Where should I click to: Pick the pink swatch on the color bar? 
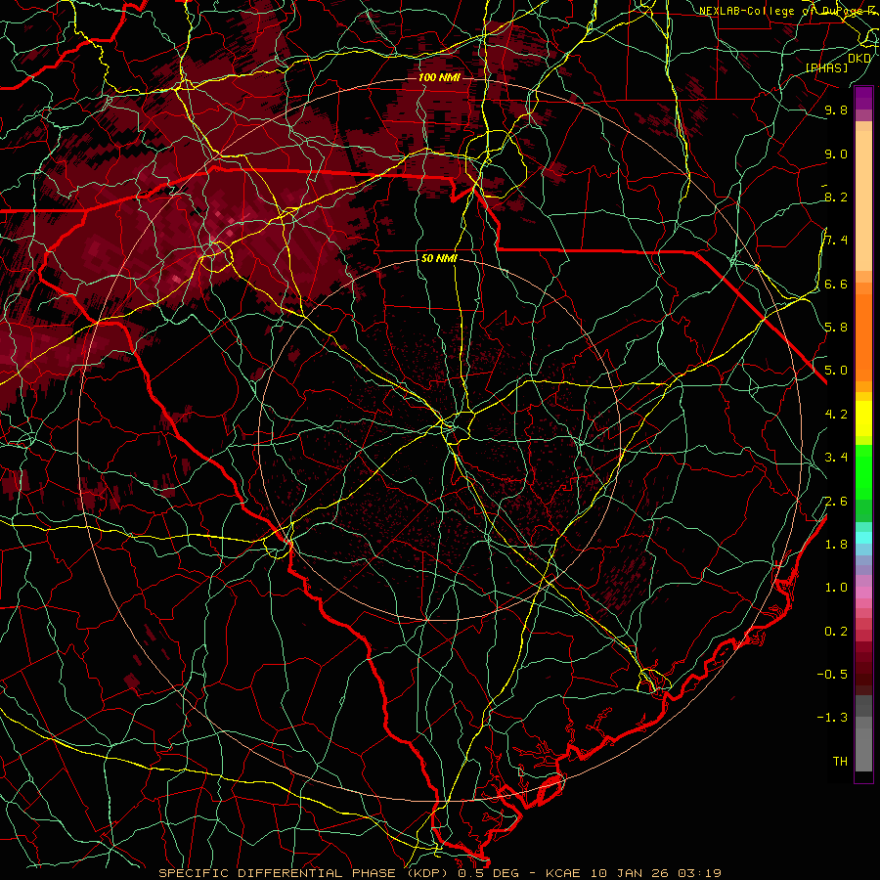863,593
